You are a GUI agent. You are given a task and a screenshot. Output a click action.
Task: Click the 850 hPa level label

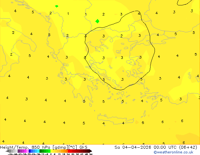(39, 147)
